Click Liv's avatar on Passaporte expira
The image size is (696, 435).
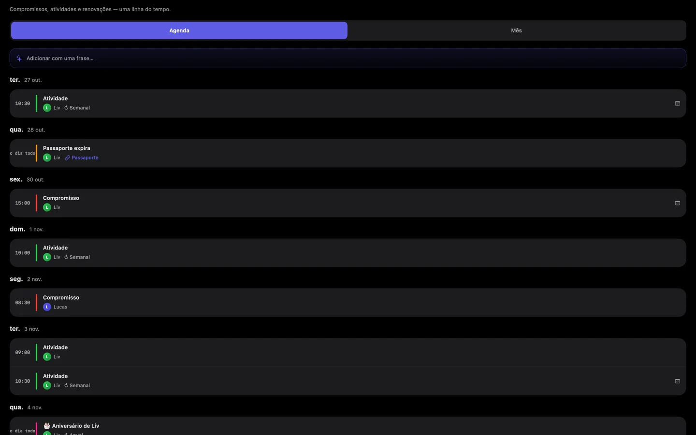click(x=47, y=158)
